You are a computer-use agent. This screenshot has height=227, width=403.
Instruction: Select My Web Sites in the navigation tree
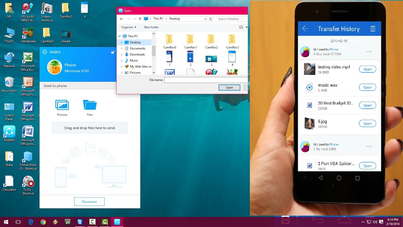tap(138, 67)
